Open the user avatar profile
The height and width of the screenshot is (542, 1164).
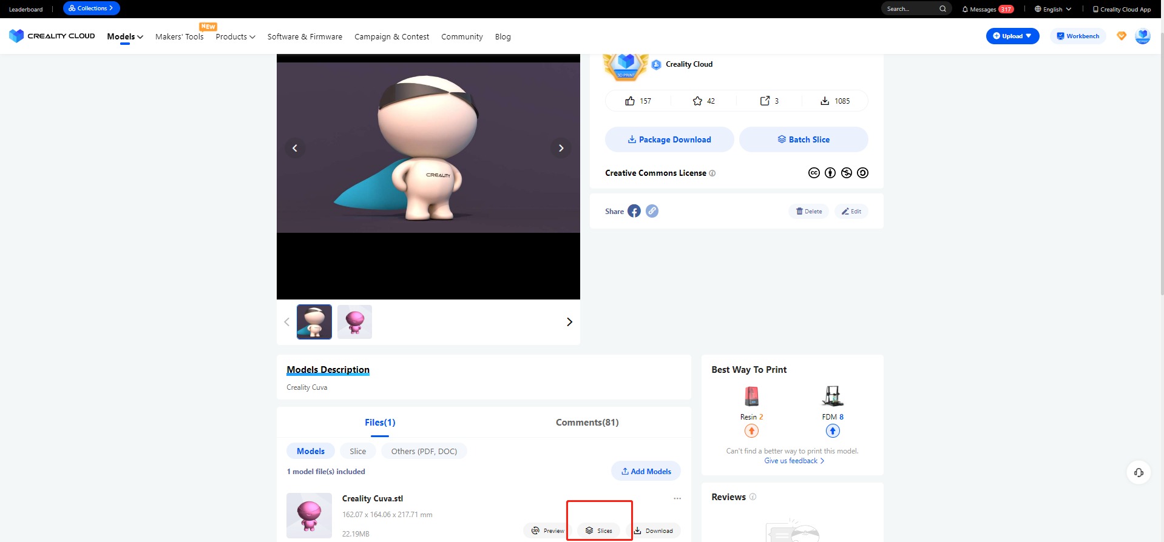1142,36
